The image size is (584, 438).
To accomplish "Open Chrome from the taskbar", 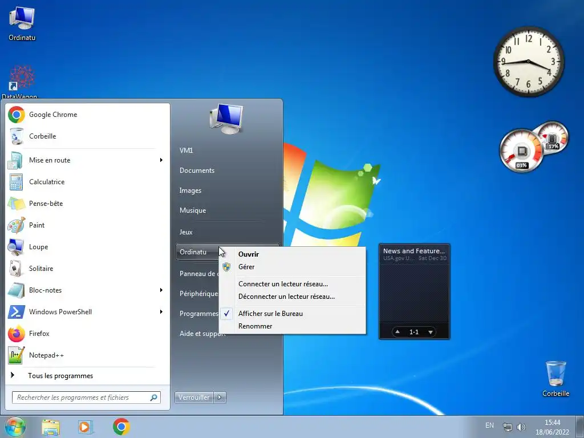I will coord(121,427).
